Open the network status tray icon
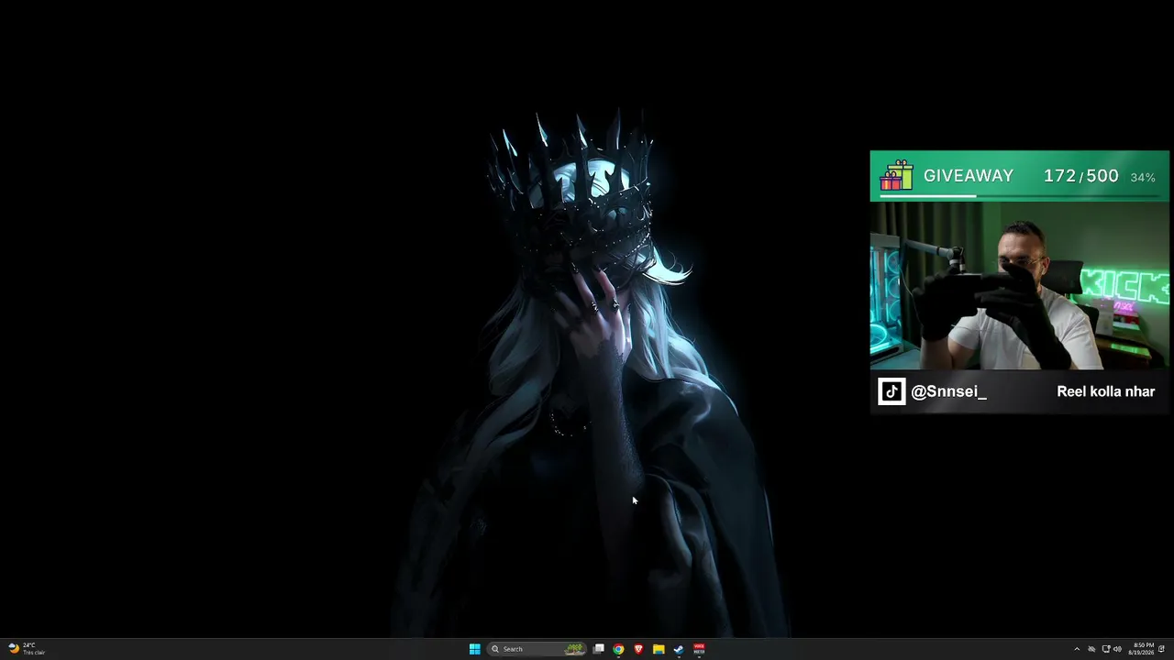Image resolution: width=1174 pixels, height=660 pixels. (x=1105, y=649)
